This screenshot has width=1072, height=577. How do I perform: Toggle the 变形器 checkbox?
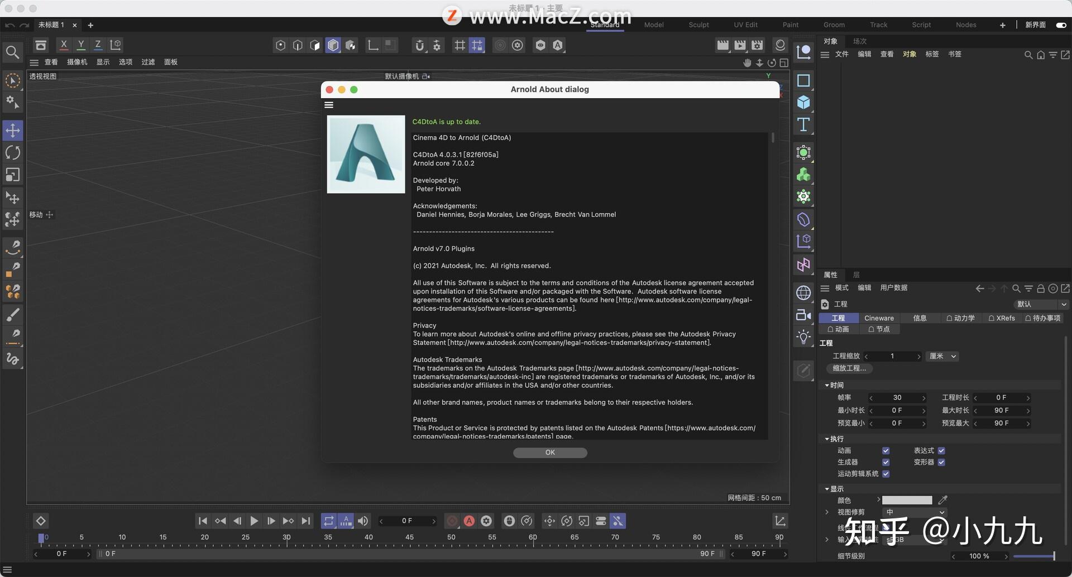[941, 462]
